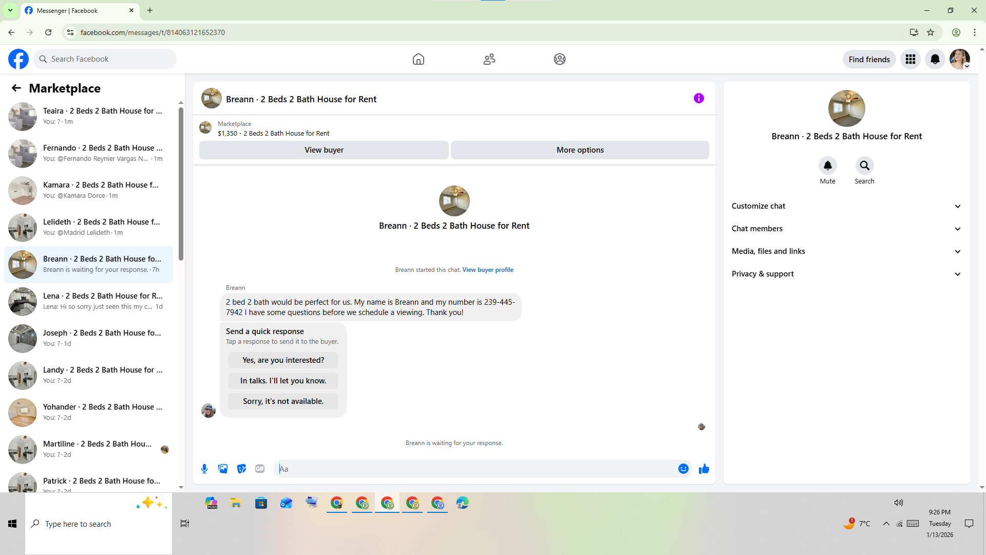The width and height of the screenshot is (986, 555).
Task: Toggle conversation info panel icon
Action: tap(699, 98)
